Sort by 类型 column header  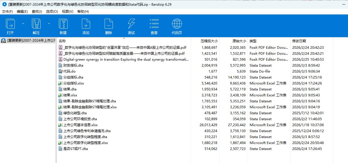[253, 41]
